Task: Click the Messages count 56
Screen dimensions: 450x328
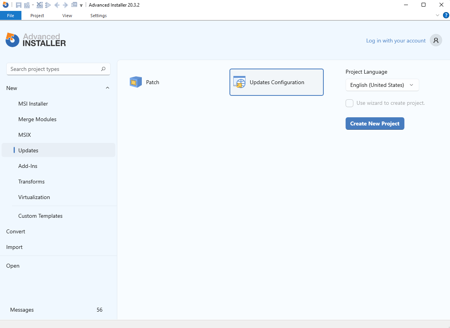Action: pyautogui.click(x=99, y=310)
